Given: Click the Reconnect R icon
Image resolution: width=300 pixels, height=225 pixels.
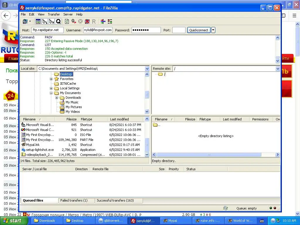Looking at the screenshot, I should pyautogui.click(x=94, y=21).
